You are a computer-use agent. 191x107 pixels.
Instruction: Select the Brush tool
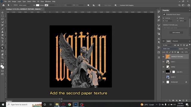(2, 29)
